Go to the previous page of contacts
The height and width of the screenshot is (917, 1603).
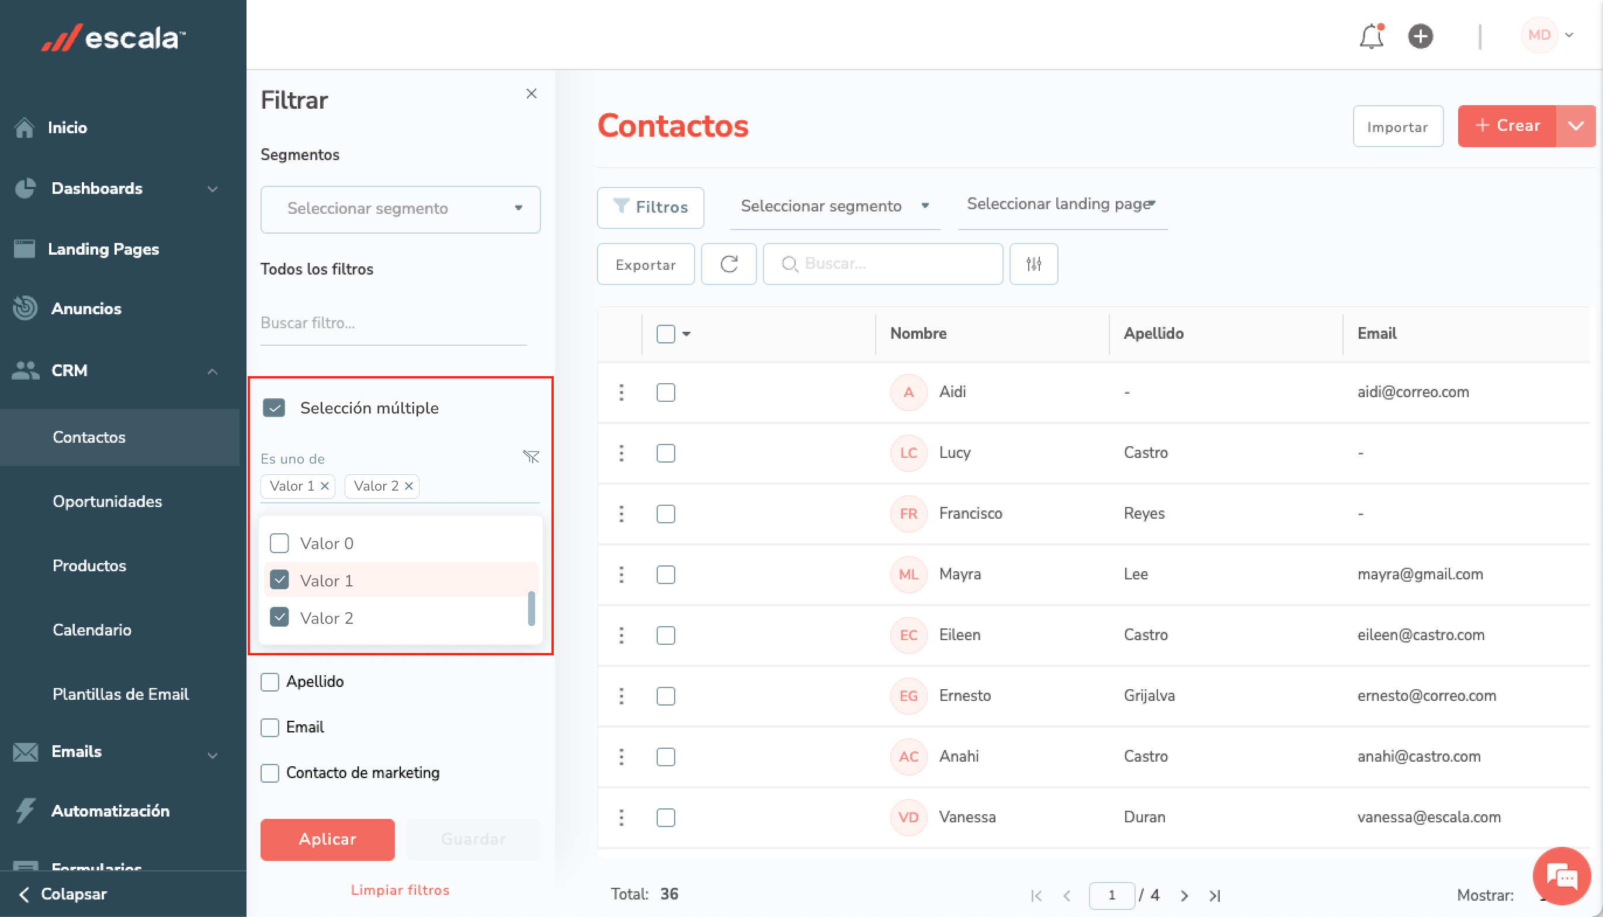click(1067, 895)
